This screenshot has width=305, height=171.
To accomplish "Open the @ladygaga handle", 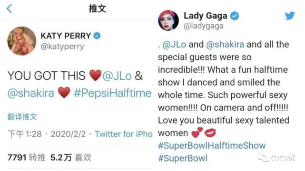I will [x=204, y=26].
